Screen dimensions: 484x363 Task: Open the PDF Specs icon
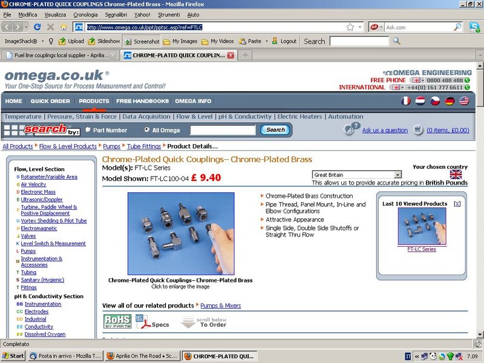152,322
